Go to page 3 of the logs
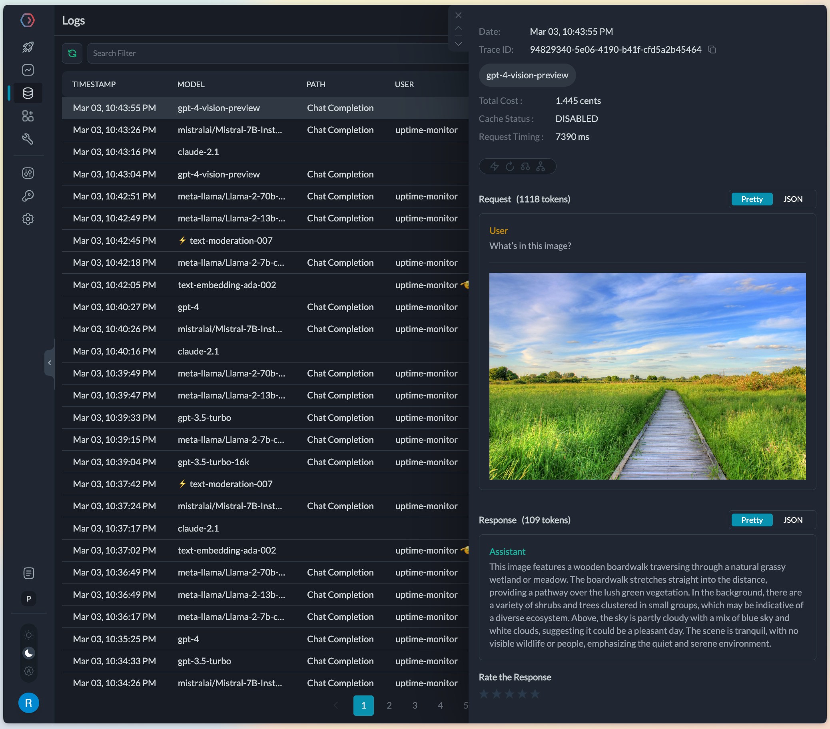The width and height of the screenshot is (830, 729). 415,705
